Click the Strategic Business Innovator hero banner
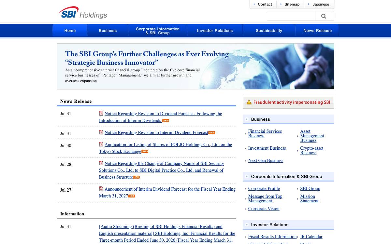This screenshot has height=244, width=391. 195,66
